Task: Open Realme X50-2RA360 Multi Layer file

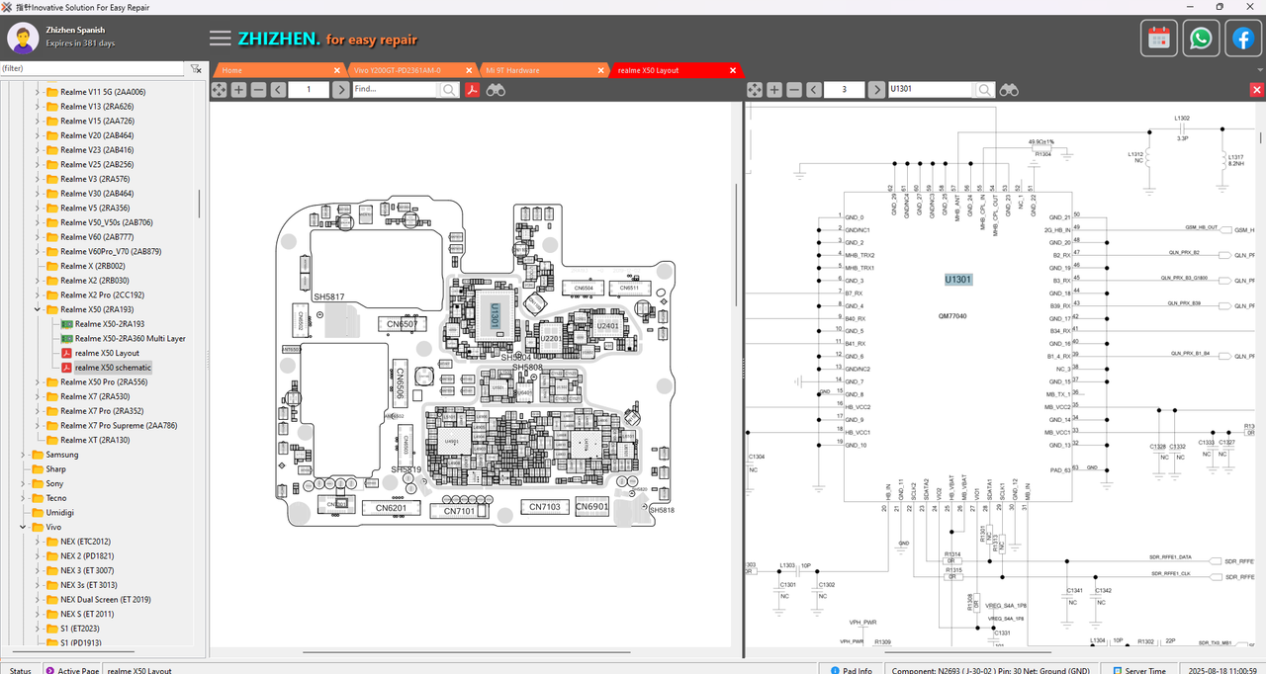Action: (x=131, y=338)
